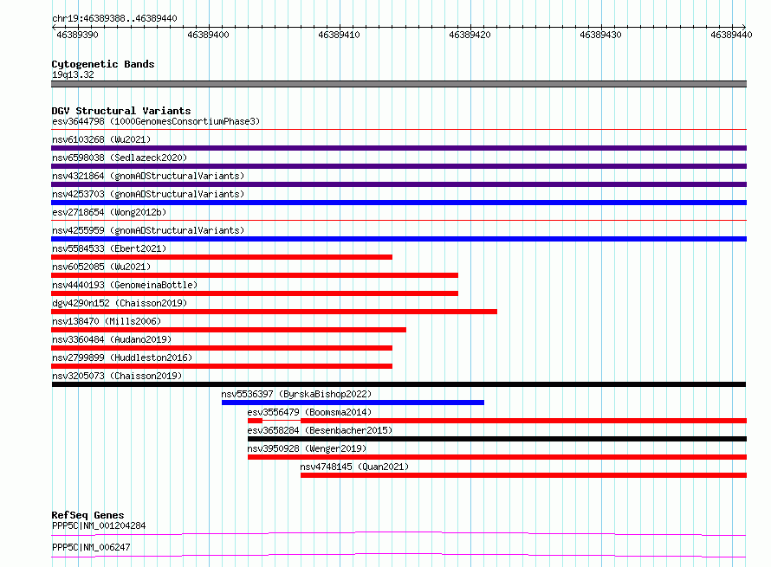Select ruler position 46389390

click(77, 35)
